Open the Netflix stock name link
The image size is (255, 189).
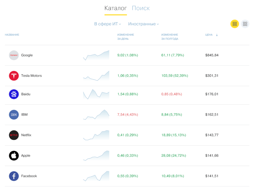[x=26, y=135]
